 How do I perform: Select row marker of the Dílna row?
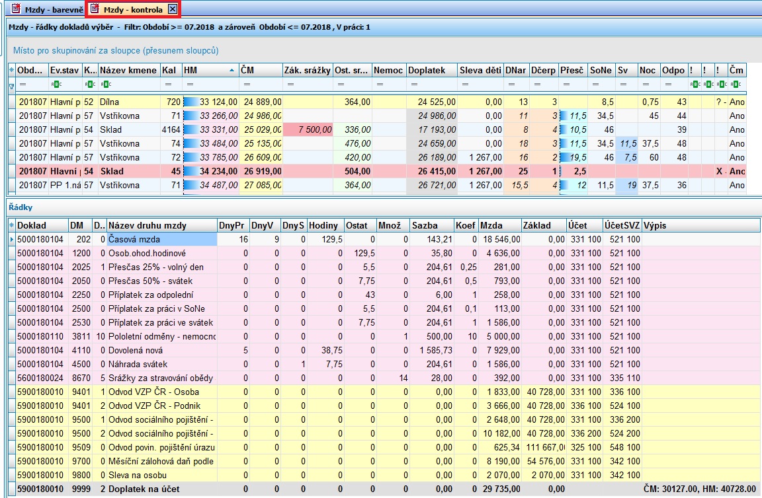[x=12, y=102]
